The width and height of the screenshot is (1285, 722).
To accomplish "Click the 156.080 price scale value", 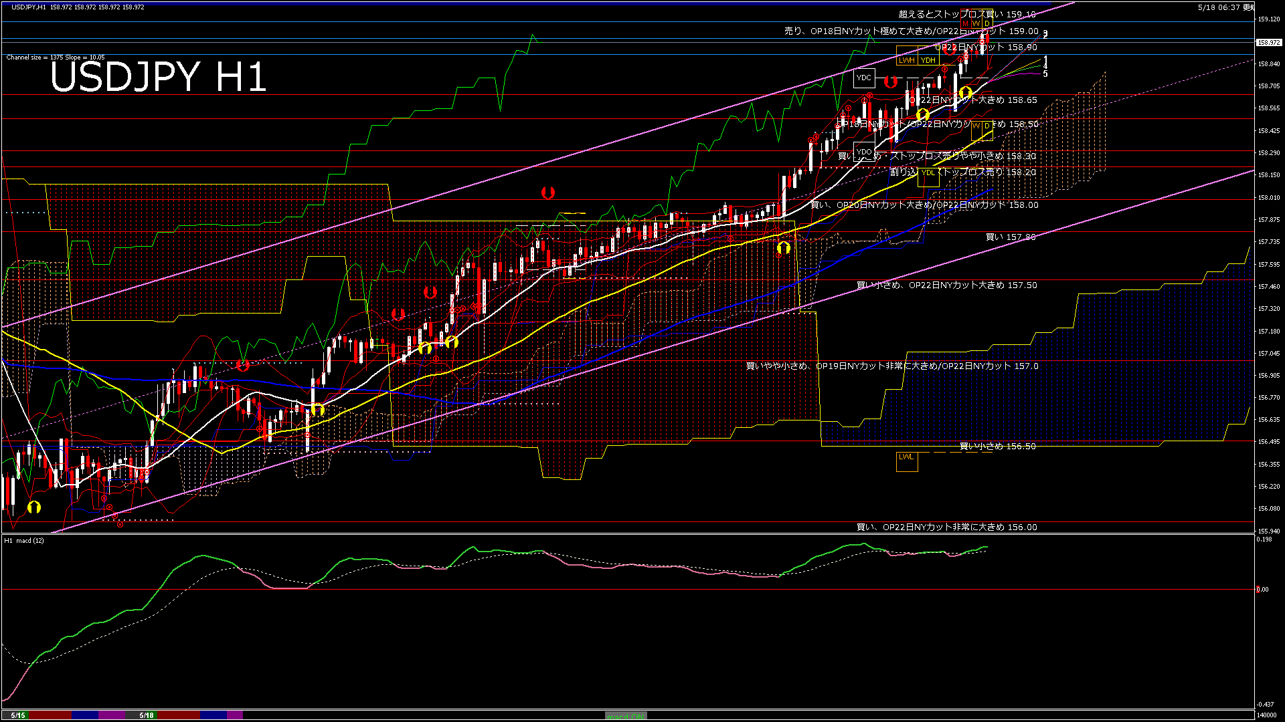I will (1269, 509).
